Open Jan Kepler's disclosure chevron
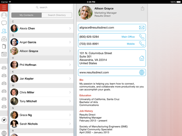Image resolution: width=182 pixels, height=136 pixels. point(70,79)
